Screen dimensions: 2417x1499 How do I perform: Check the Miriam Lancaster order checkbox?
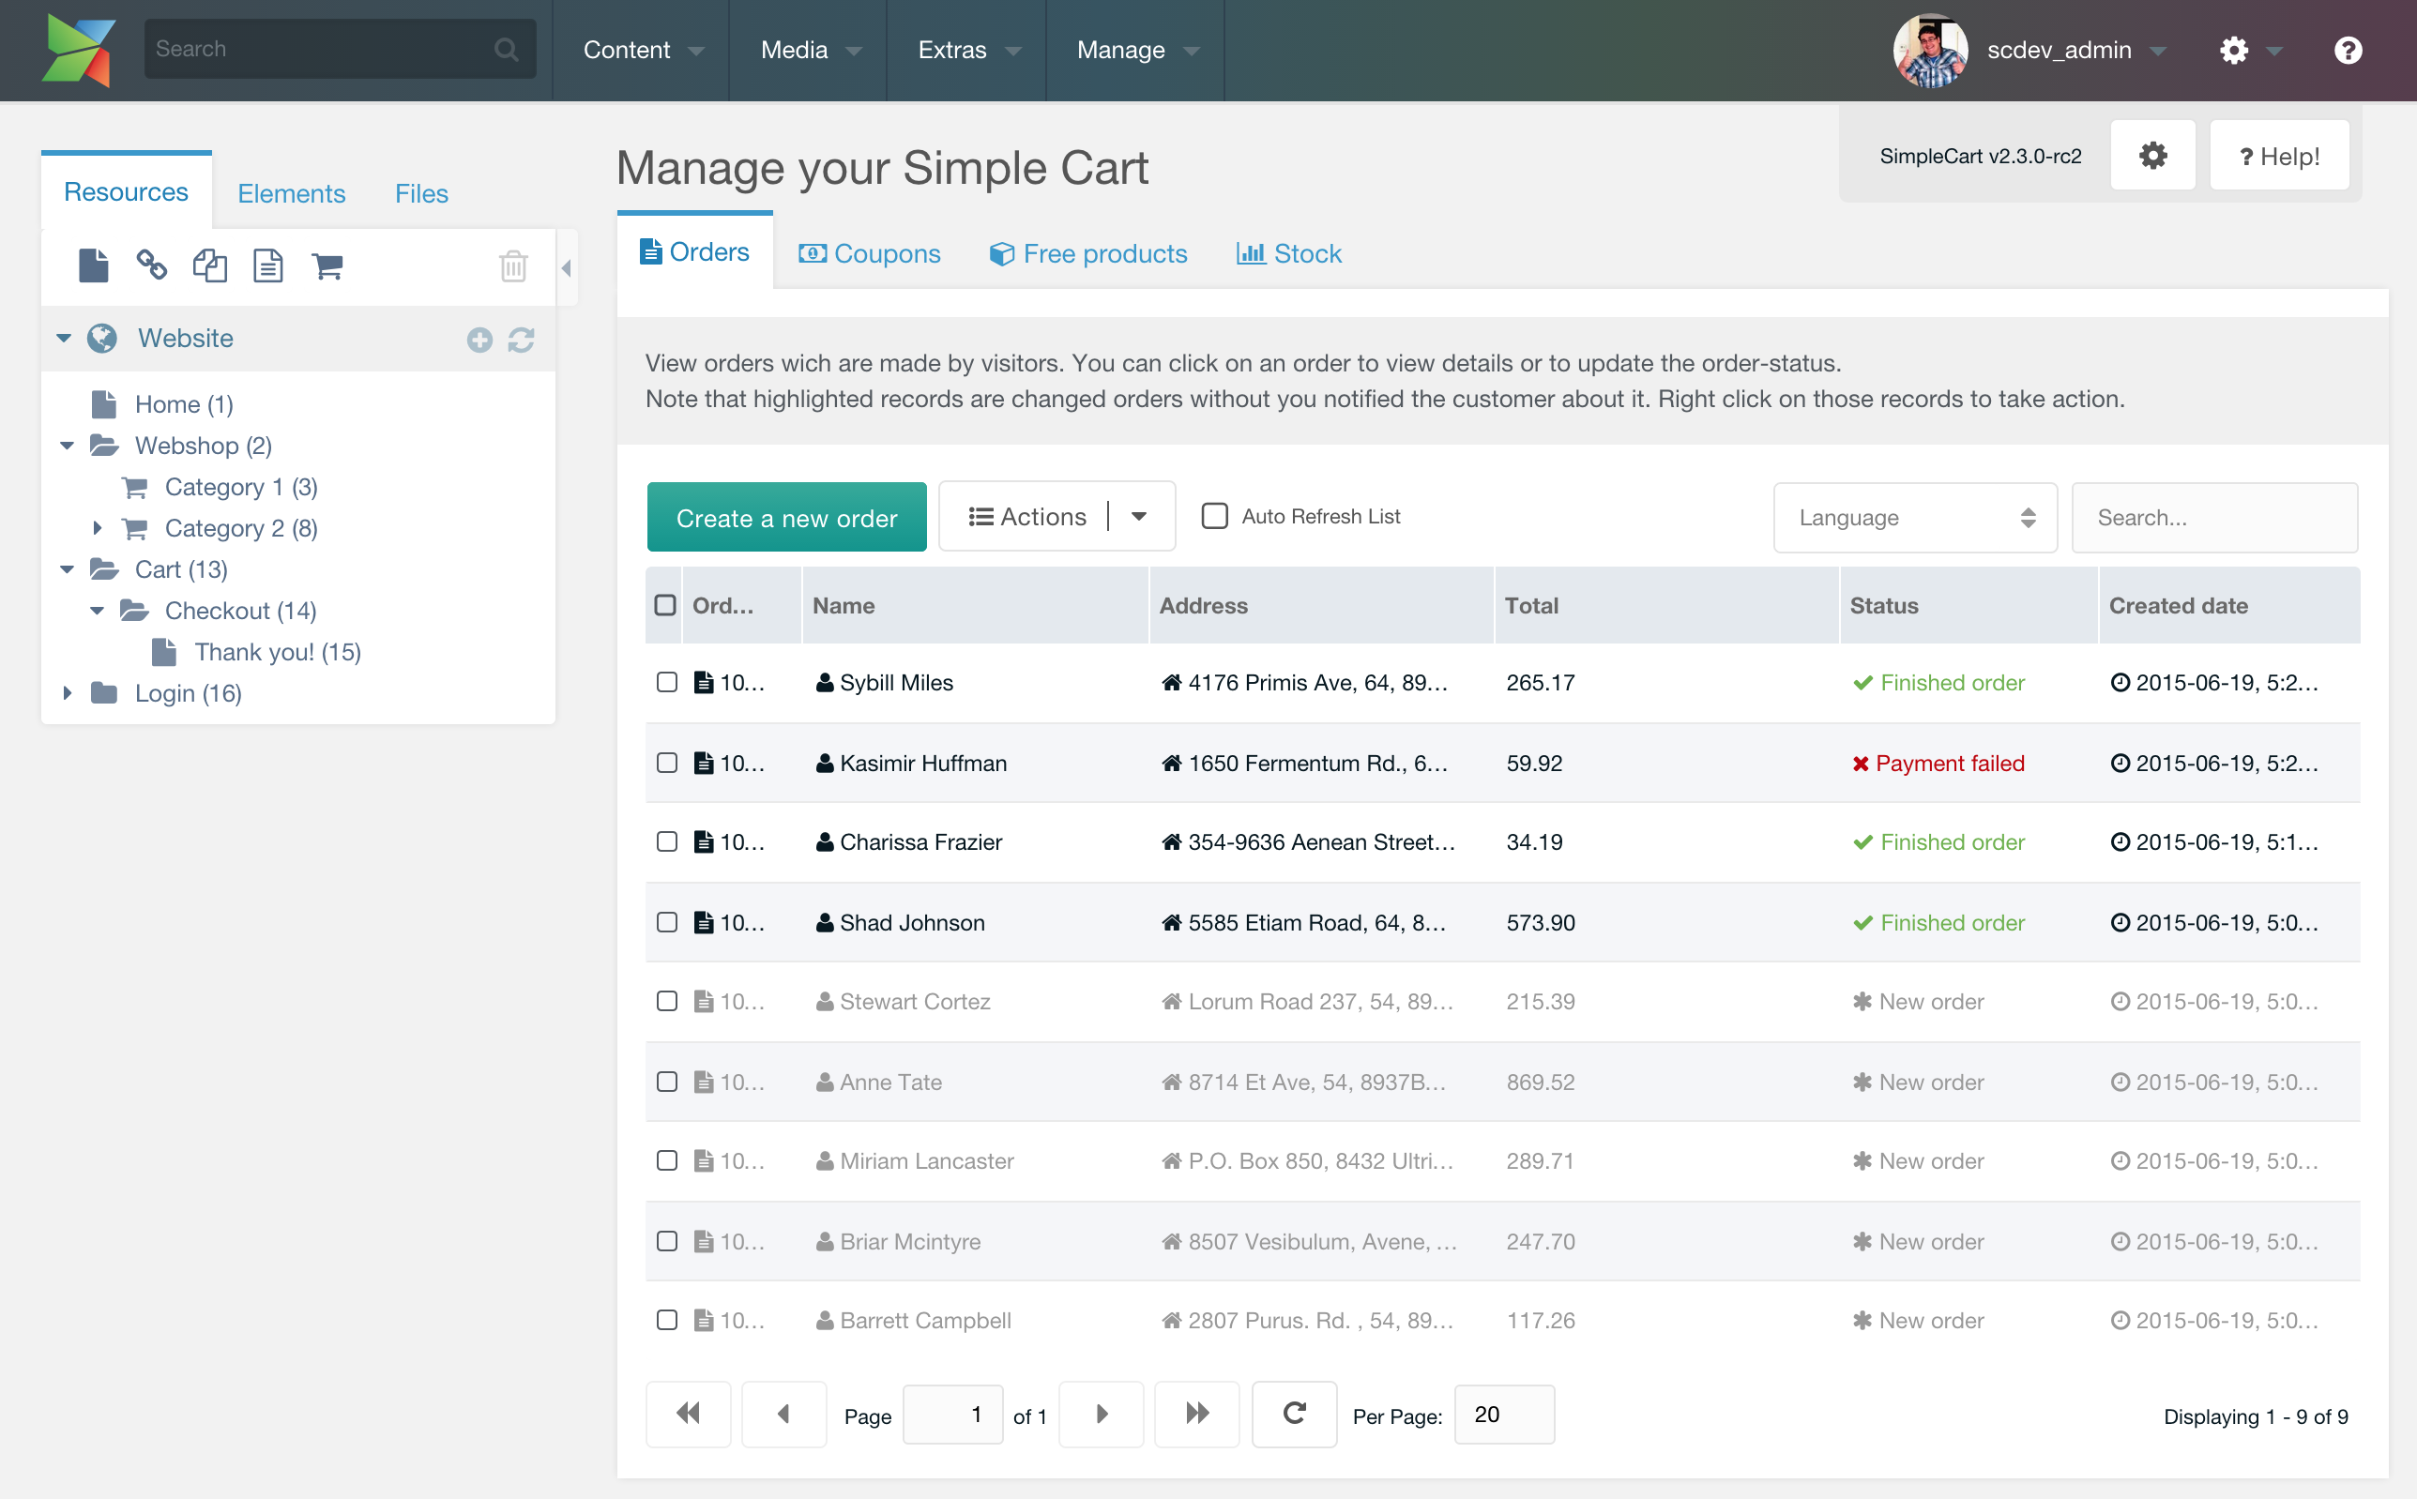coord(667,1161)
